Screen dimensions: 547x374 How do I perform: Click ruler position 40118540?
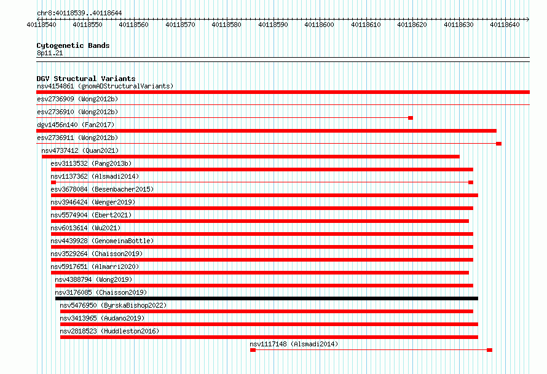(41, 25)
